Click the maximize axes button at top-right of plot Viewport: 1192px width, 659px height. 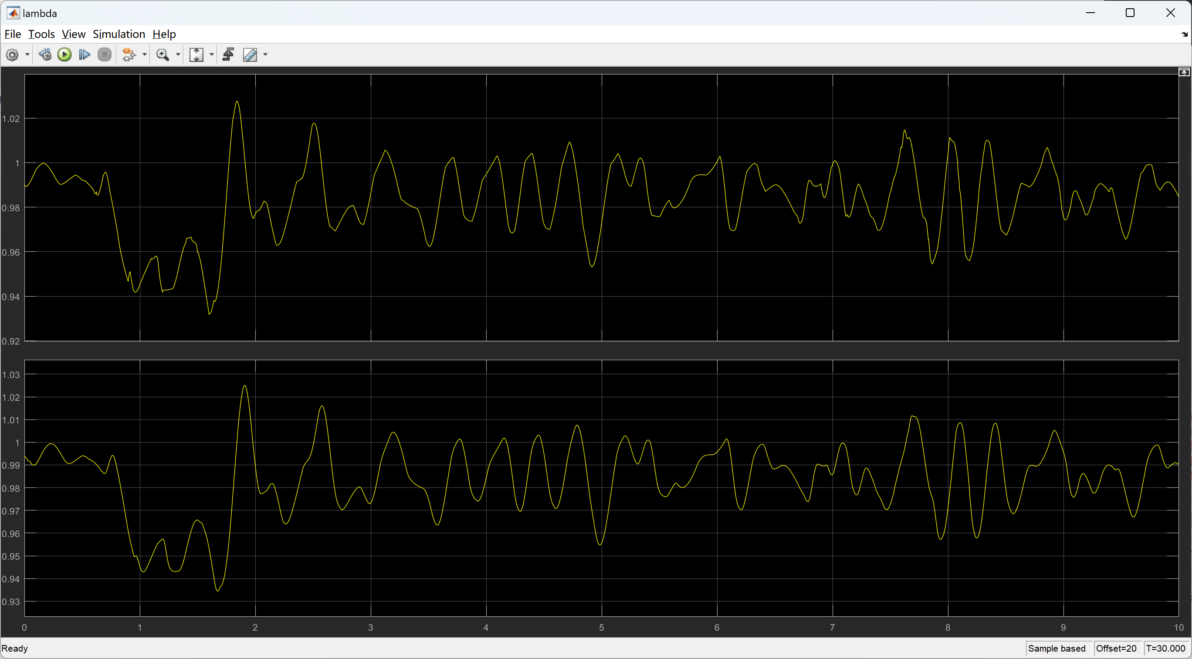tap(1184, 72)
